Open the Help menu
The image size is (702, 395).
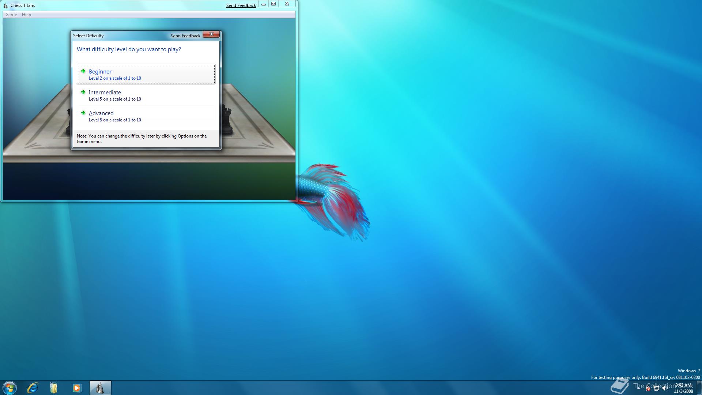[x=26, y=15]
